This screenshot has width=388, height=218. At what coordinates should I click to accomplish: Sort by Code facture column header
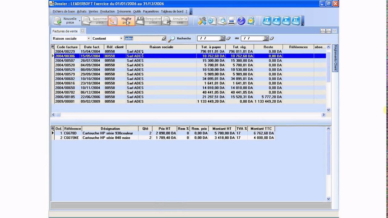pos(67,47)
